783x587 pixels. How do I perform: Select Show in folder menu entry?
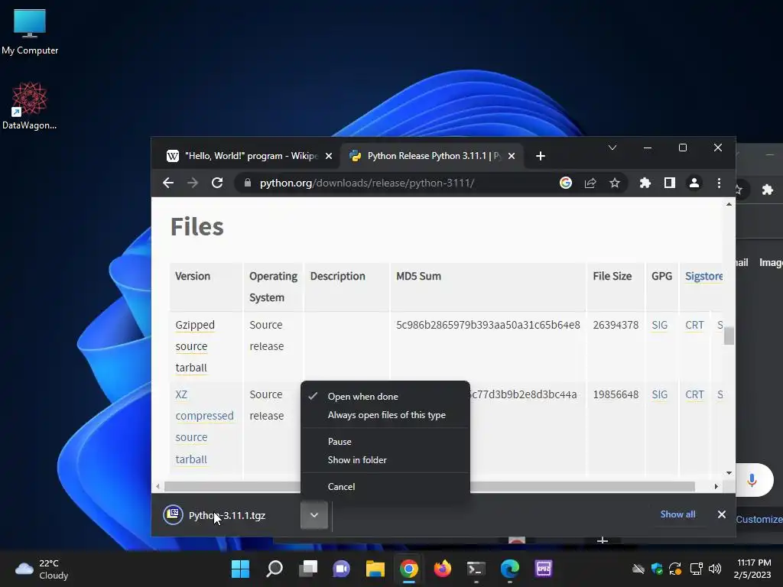385,460
